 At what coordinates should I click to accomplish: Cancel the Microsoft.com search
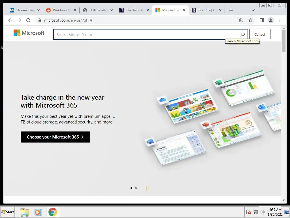260,34
